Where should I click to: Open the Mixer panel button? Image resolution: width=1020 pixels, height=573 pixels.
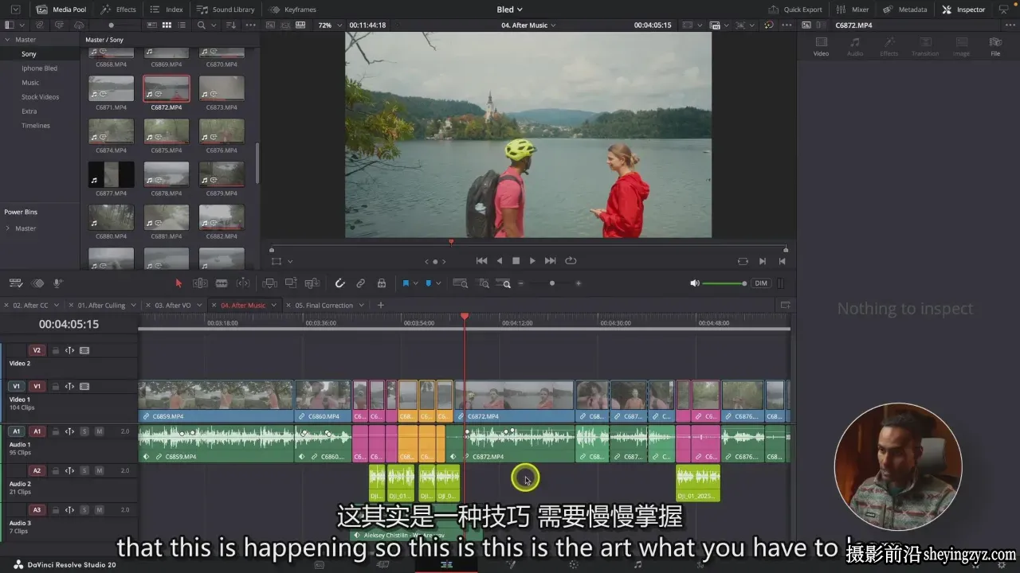pyautogui.click(x=853, y=10)
